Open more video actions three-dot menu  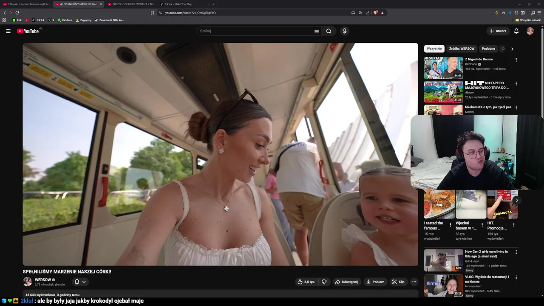click(x=414, y=282)
